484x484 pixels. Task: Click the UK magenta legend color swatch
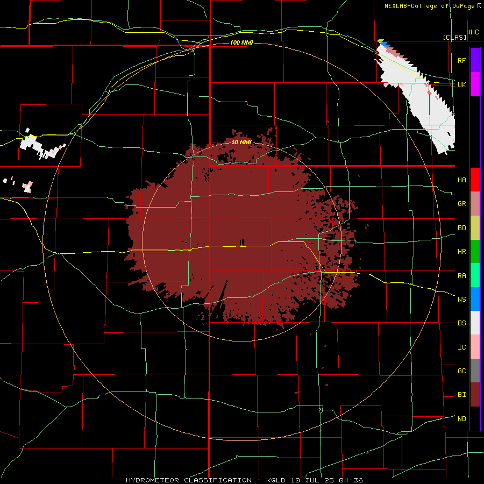coord(475,84)
